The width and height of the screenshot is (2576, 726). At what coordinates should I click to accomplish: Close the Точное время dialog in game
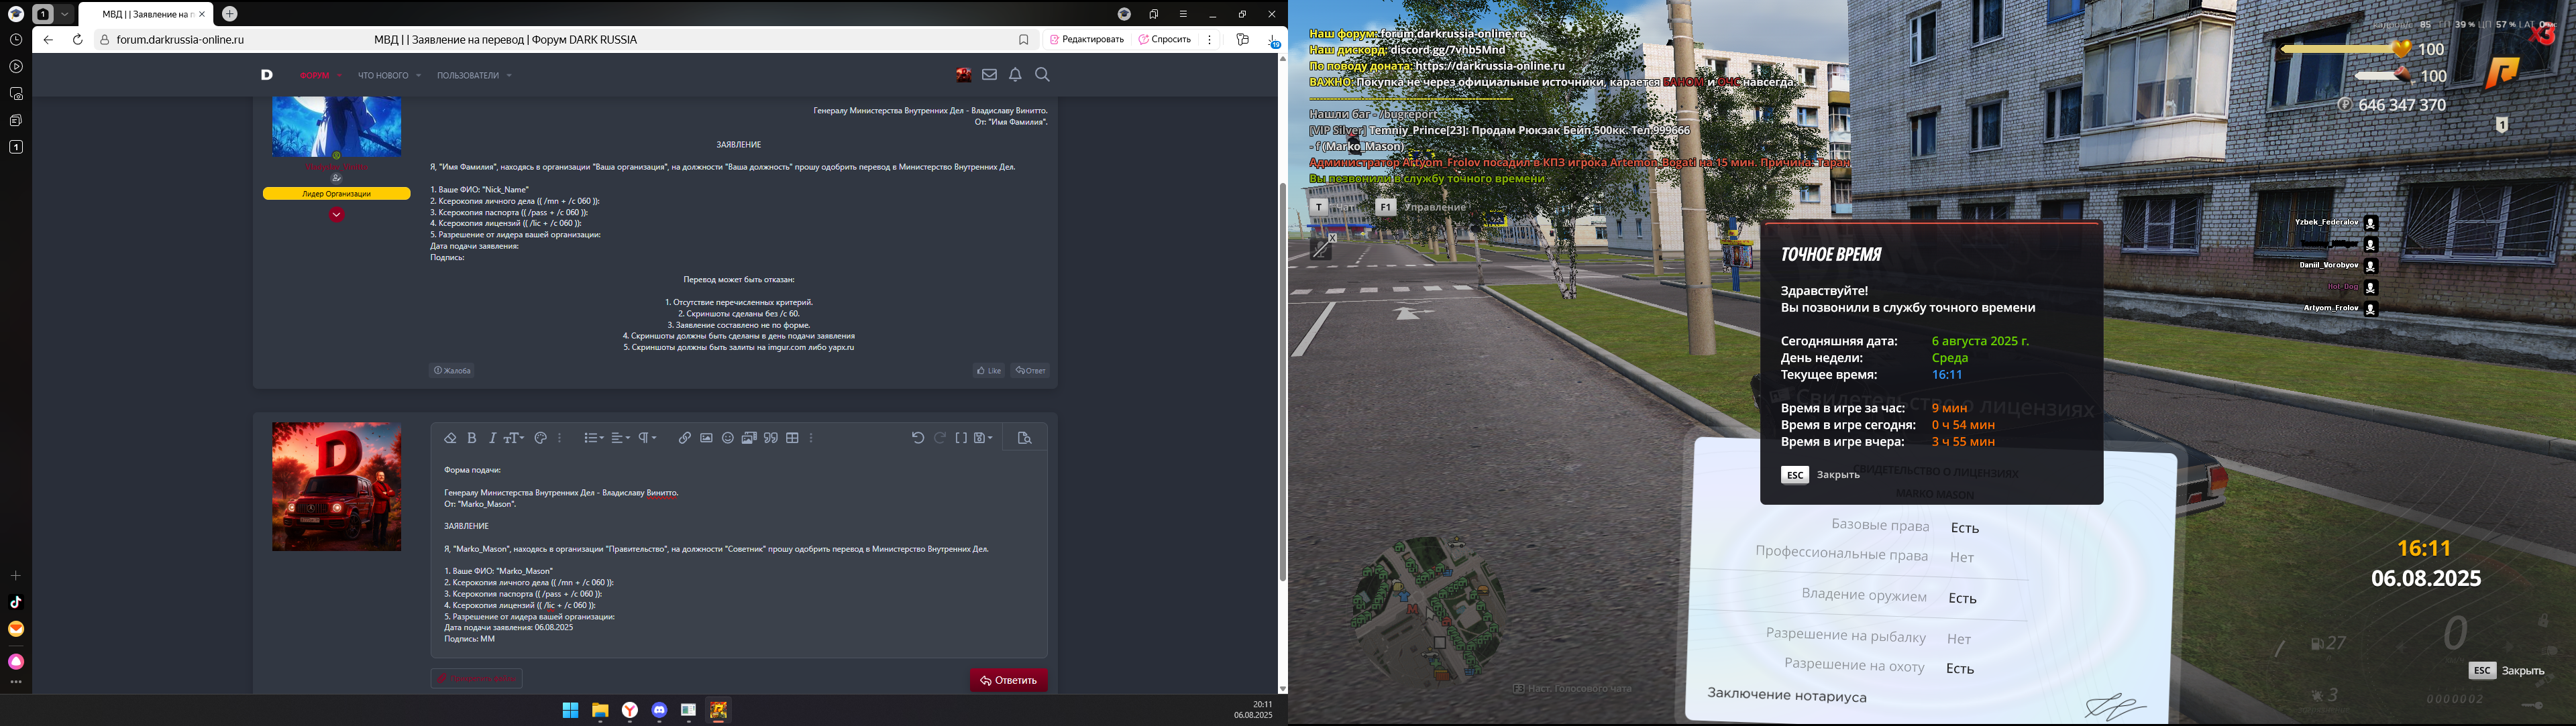point(1820,475)
